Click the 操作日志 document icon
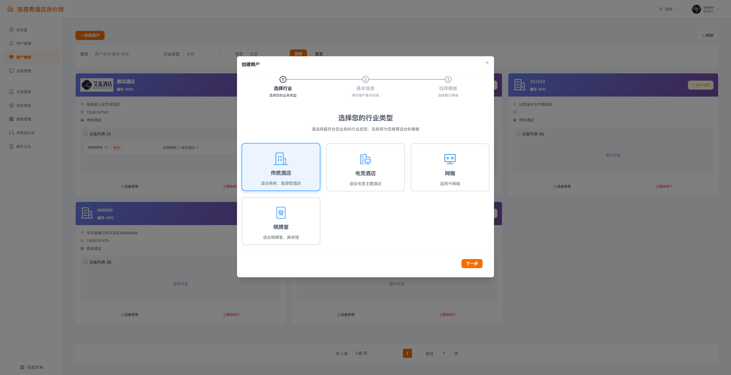The image size is (731, 375). pos(11,147)
